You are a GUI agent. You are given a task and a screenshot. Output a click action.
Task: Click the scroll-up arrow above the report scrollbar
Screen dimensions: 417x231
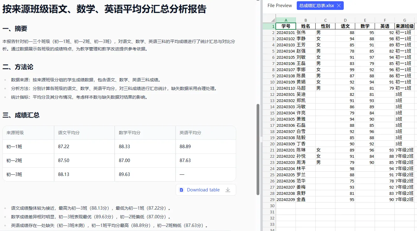coord(258,1)
